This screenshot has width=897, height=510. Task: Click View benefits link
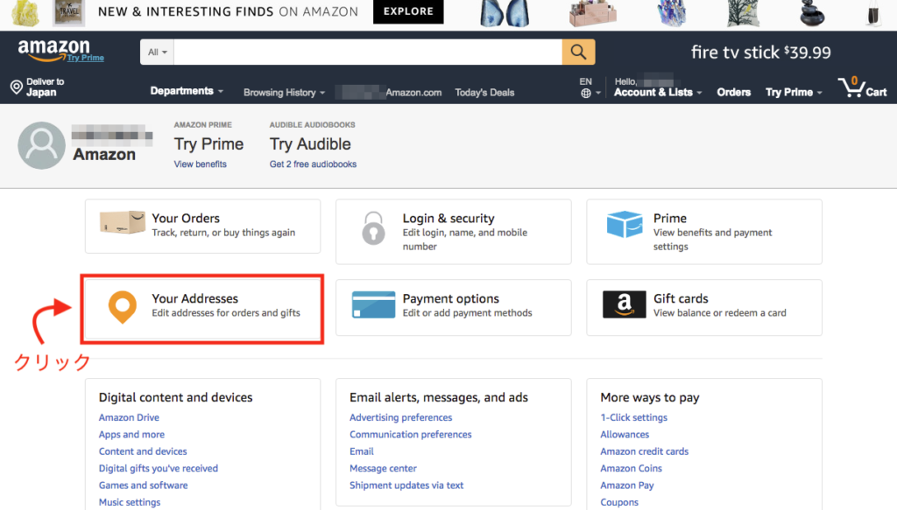click(201, 164)
